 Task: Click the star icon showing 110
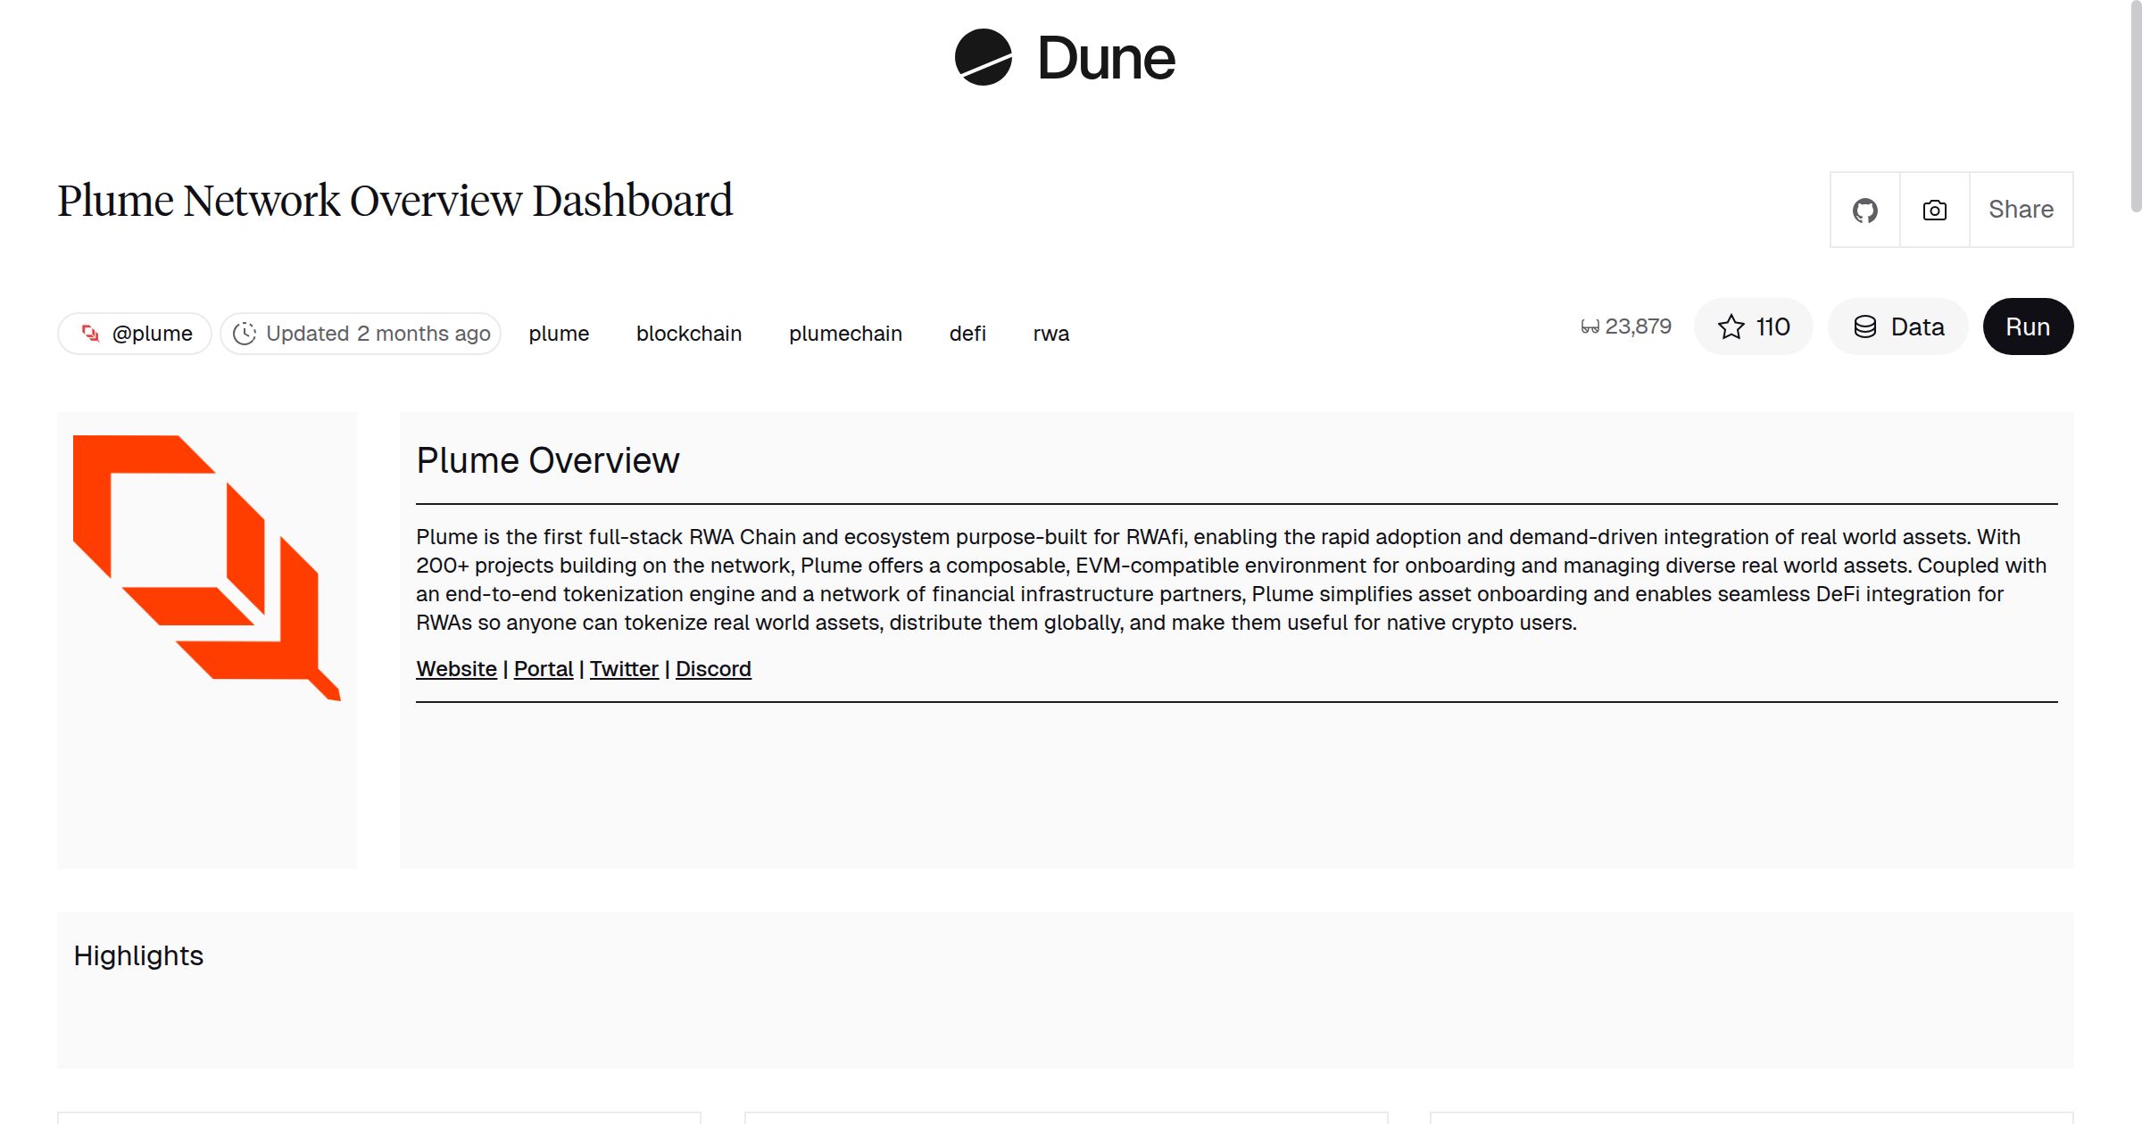(1731, 326)
